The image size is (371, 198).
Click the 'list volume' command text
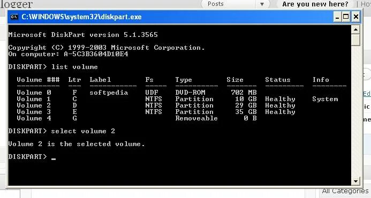pos(74,67)
